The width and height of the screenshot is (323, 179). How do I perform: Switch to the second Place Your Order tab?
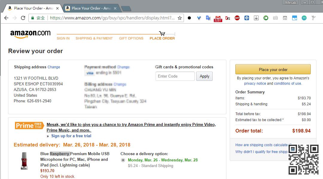[91, 8]
